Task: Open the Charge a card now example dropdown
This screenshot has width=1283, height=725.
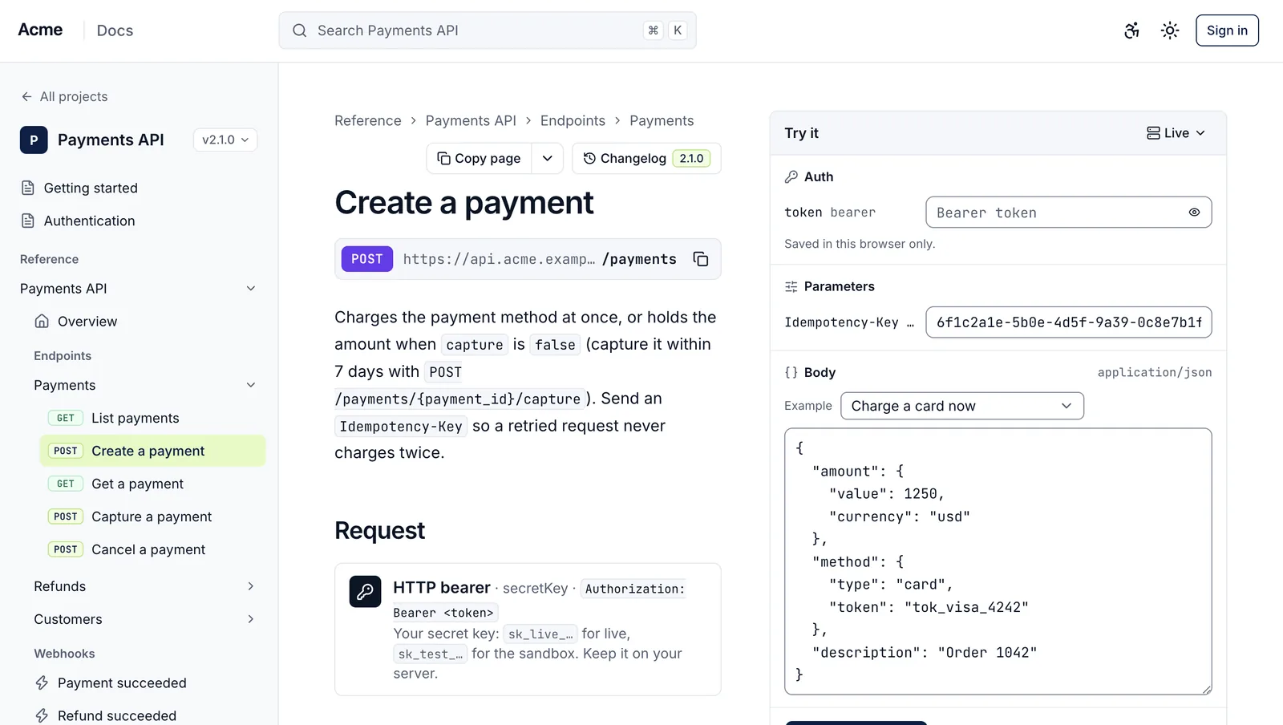Action: click(x=962, y=406)
